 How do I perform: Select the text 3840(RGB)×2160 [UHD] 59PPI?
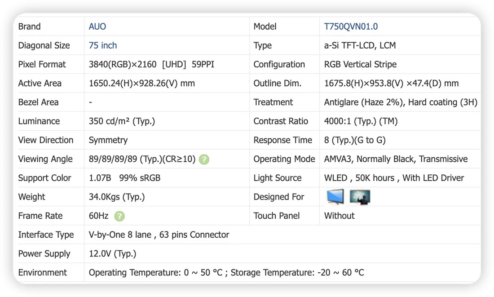tap(151, 64)
